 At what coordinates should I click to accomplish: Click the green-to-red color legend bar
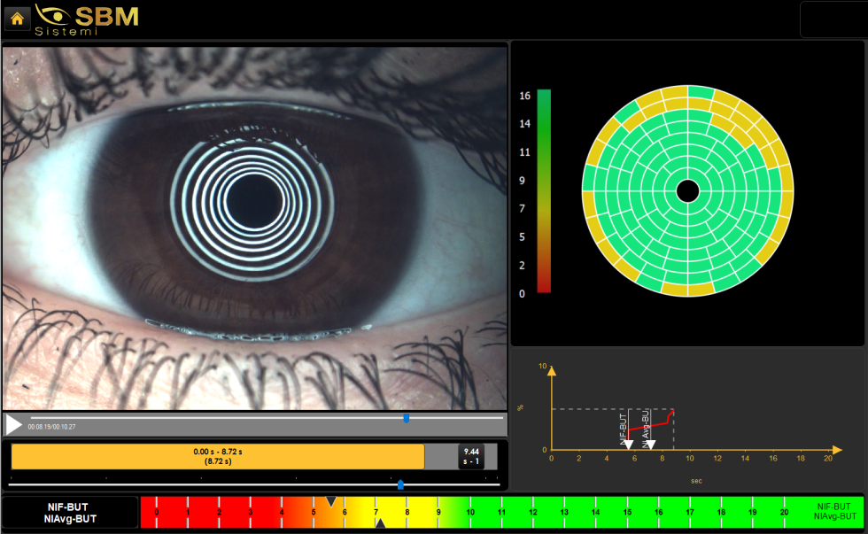544,190
